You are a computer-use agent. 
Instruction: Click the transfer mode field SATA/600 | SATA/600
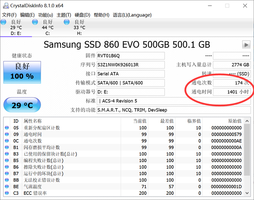(x=130, y=83)
